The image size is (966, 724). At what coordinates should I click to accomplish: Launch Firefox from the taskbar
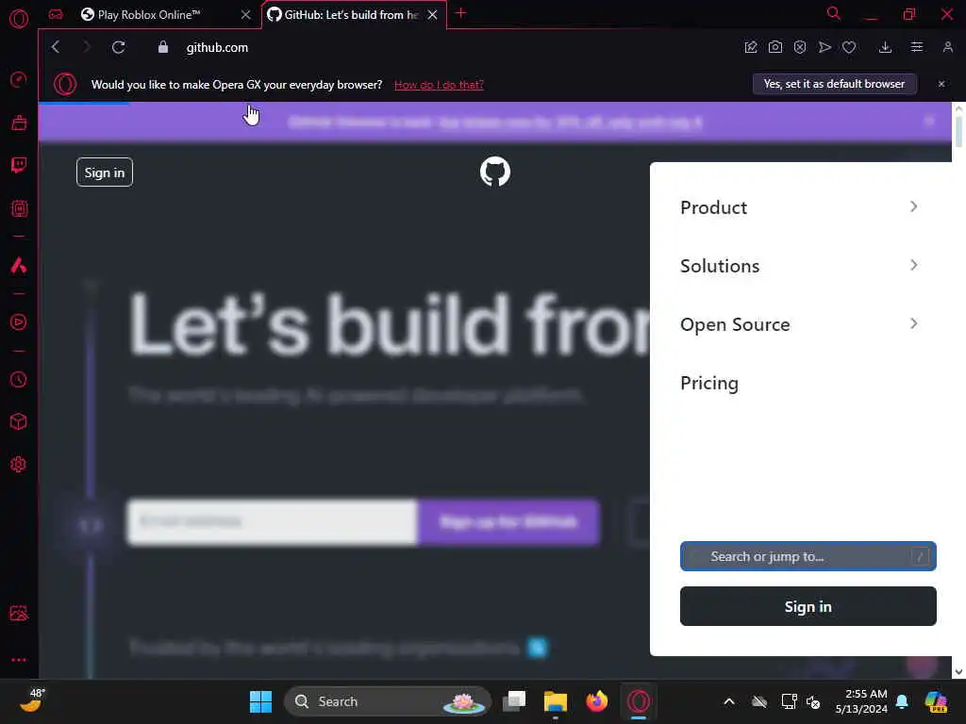(x=596, y=701)
